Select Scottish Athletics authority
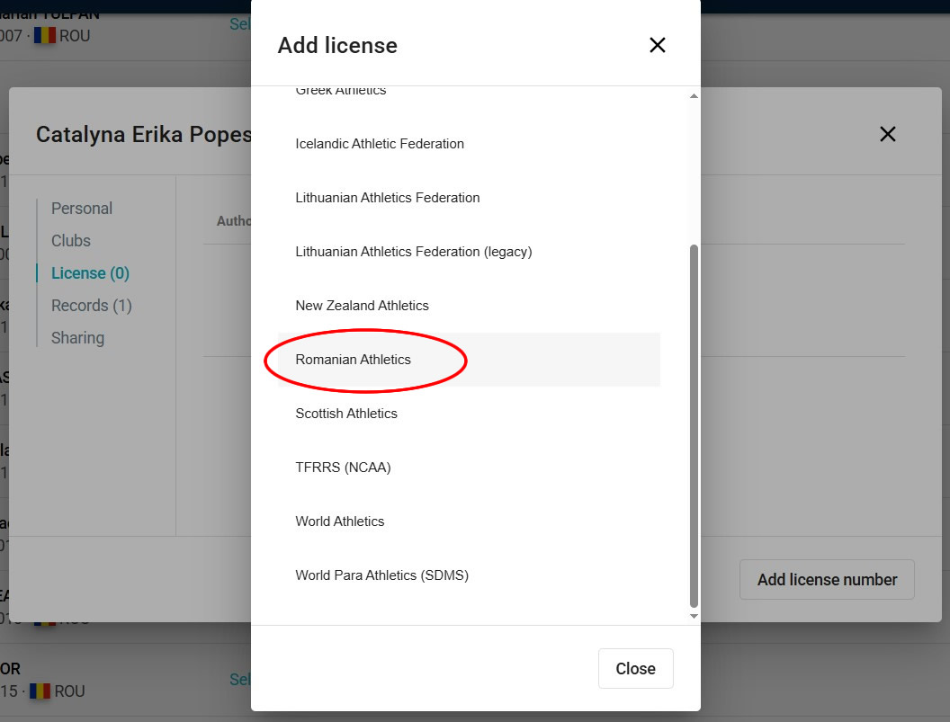Screen dimensions: 950x722 [x=346, y=414]
